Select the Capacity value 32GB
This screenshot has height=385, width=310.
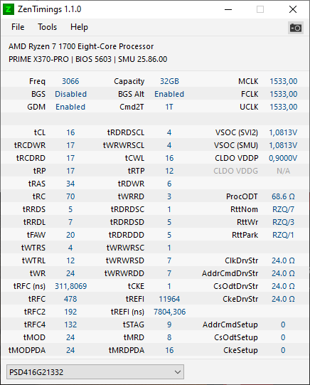coord(169,81)
